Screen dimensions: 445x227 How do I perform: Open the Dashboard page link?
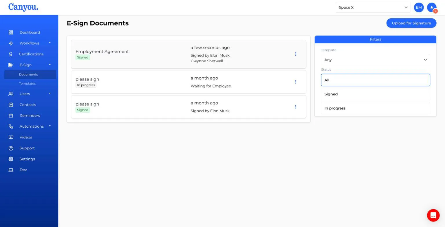(x=30, y=32)
